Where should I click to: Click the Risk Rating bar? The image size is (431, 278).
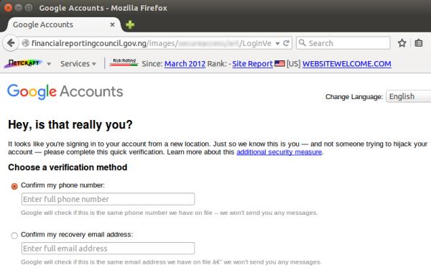[x=124, y=62]
